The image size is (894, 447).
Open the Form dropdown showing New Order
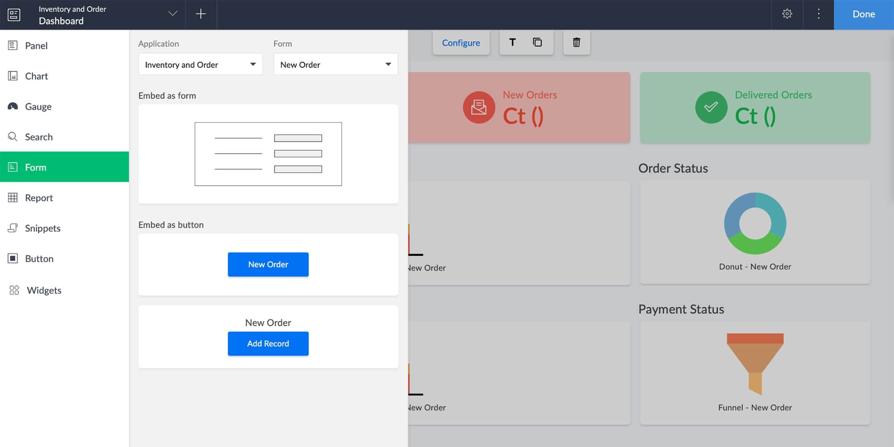[x=335, y=64]
